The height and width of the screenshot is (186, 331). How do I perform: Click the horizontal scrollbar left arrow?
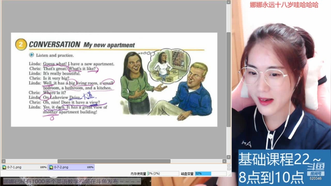pyautogui.click(x=3, y=161)
